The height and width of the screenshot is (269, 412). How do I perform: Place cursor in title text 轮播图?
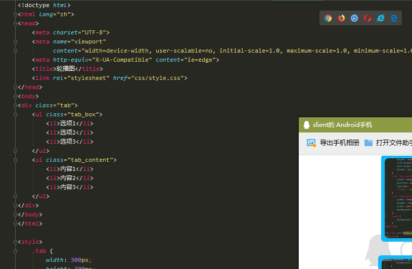(66, 69)
